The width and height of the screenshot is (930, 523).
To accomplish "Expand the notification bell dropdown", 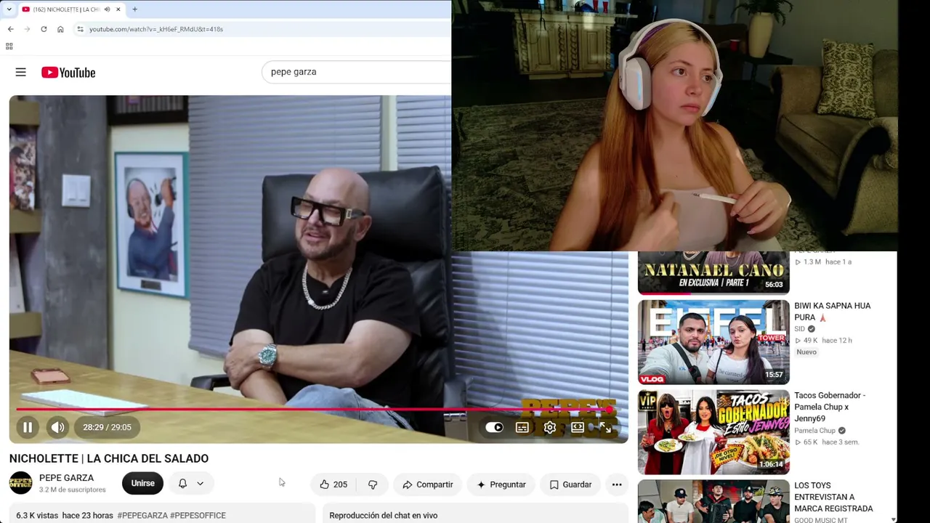I will [191, 484].
